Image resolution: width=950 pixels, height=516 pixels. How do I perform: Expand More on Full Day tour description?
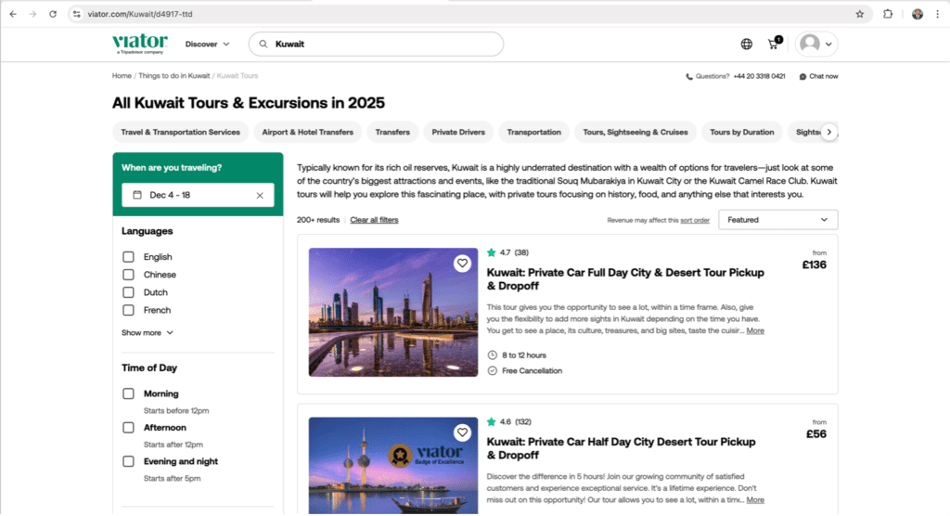[755, 330]
